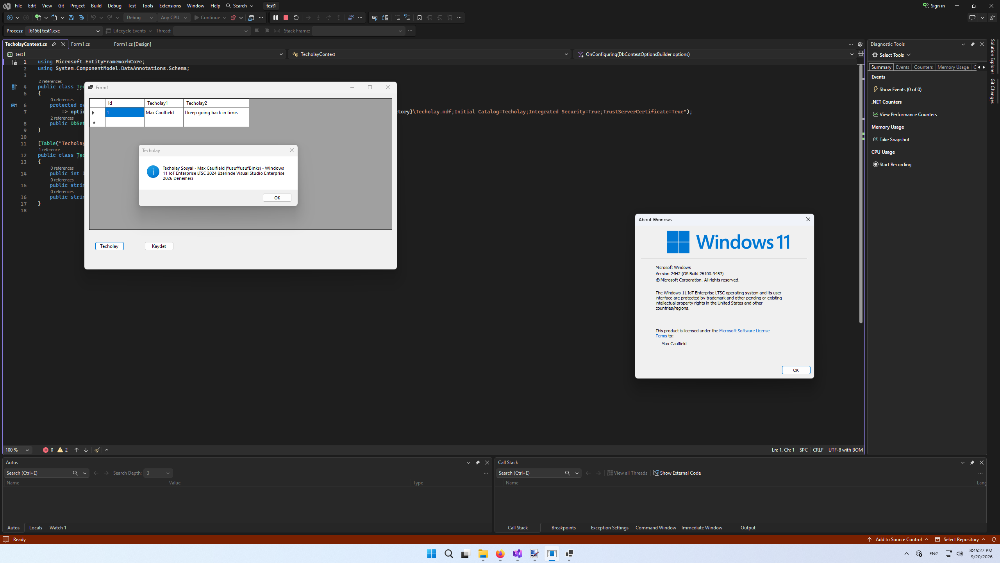Click OK in the Techolay message box

(277, 198)
